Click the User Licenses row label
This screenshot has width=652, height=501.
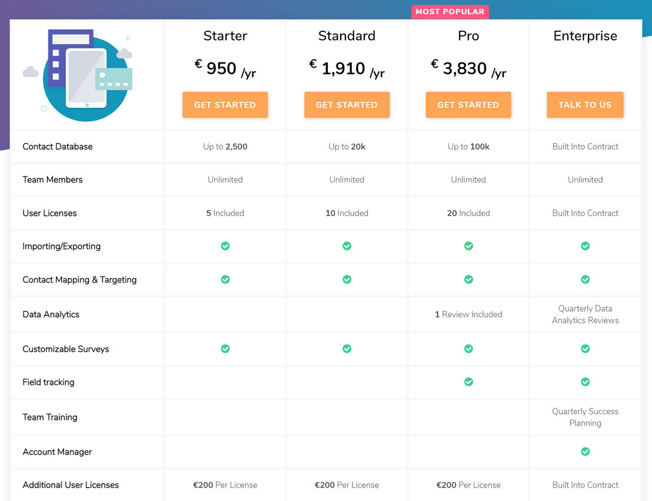(49, 213)
